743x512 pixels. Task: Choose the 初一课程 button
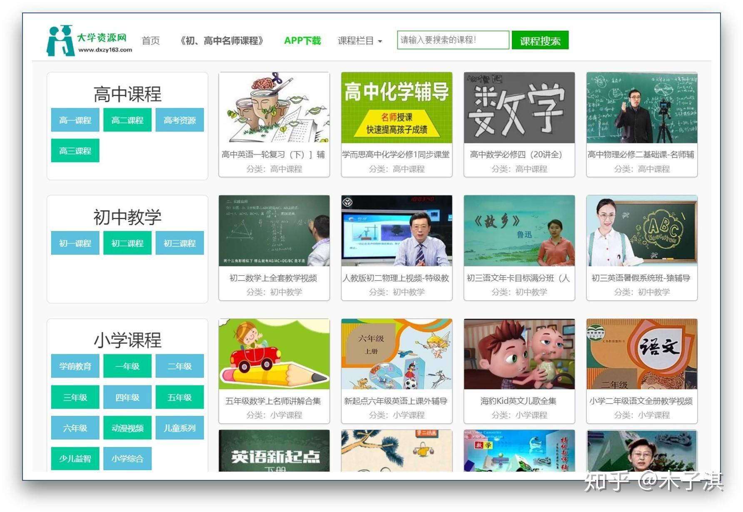(x=75, y=243)
